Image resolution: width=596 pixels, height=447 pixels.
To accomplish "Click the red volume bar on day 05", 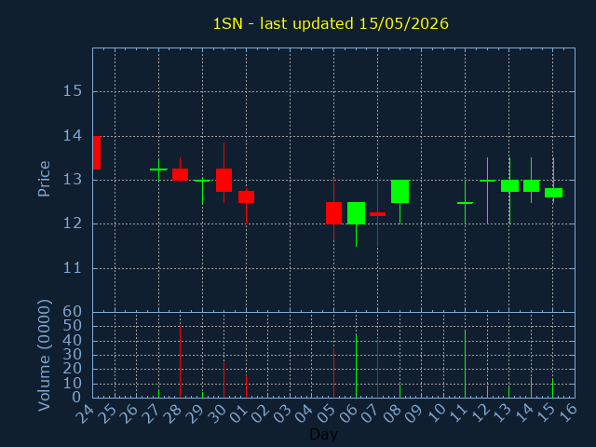I will tap(333, 372).
